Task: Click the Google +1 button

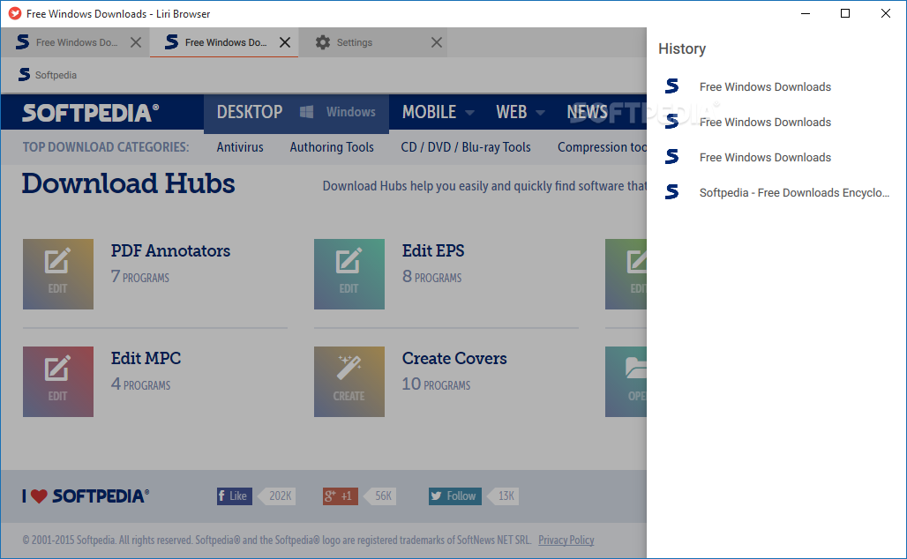Action: pos(341,496)
